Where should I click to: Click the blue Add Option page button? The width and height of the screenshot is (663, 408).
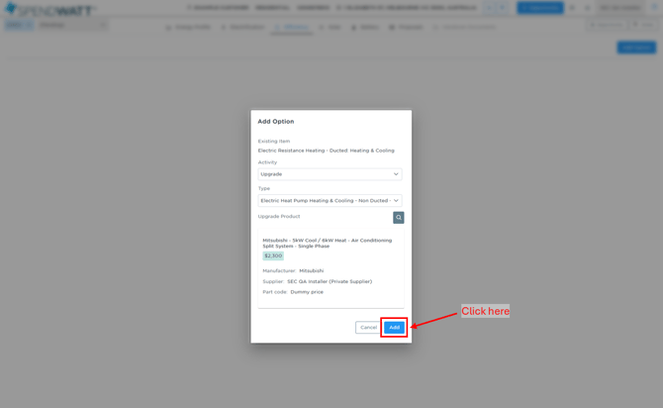click(x=636, y=48)
